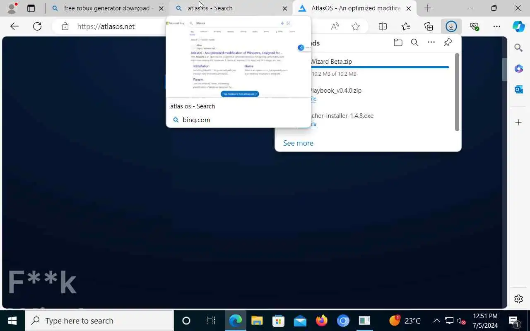The image size is (530, 331).
Task: Open sidebar settings gear
Action: pos(518,299)
